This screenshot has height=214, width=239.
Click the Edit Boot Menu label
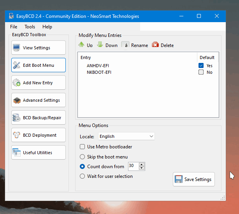tap(39, 65)
